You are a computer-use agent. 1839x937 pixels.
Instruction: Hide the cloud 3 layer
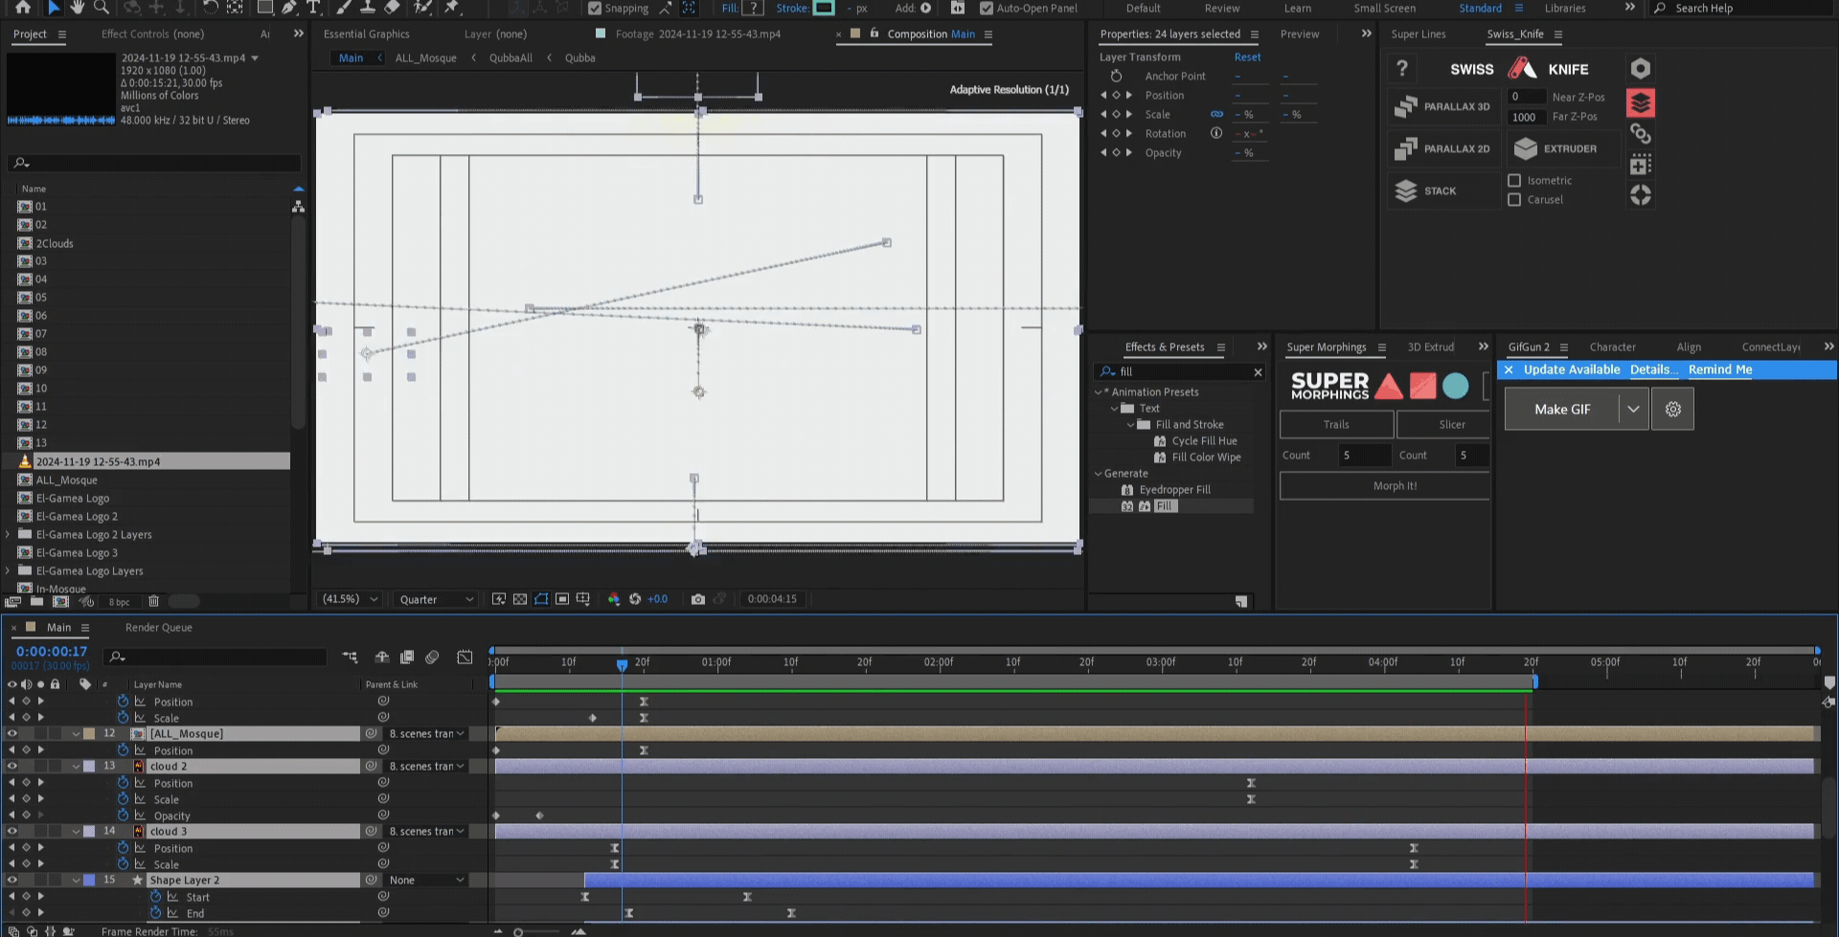click(12, 832)
